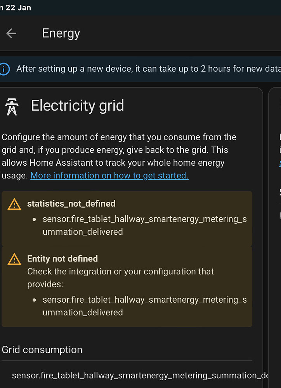Image resolution: width=281 pixels, height=388 pixels.
Task: Click the 'Entity not defined' warning heading
Action: pos(62,259)
